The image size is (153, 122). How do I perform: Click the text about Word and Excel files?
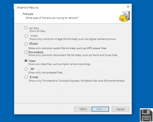click(73, 55)
